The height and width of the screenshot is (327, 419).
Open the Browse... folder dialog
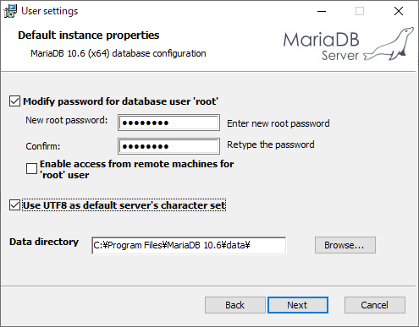[345, 245]
